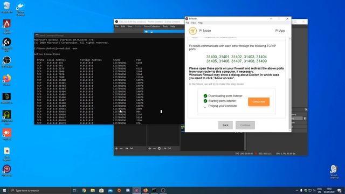Click the greyed Continue button in Pi Node
The image size is (345, 194).
click(x=245, y=125)
